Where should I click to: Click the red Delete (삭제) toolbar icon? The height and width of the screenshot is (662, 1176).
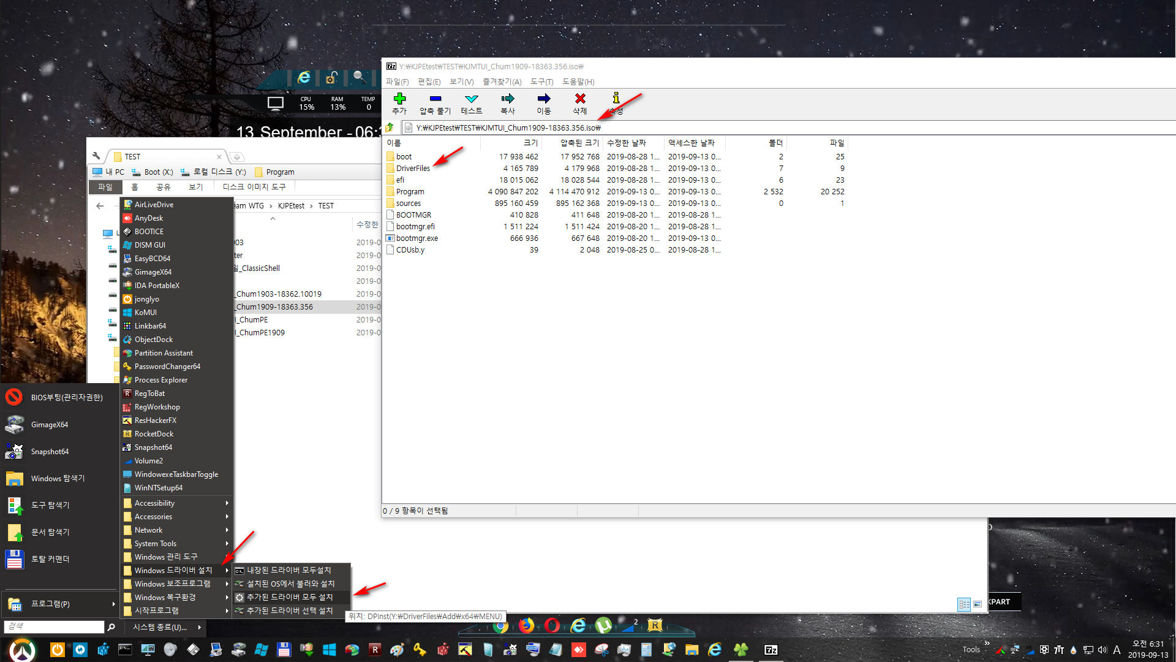[580, 103]
